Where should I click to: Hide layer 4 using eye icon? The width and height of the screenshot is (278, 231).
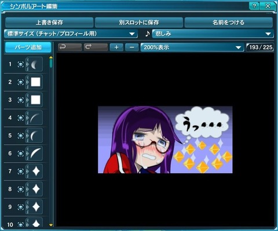click(21, 118)
